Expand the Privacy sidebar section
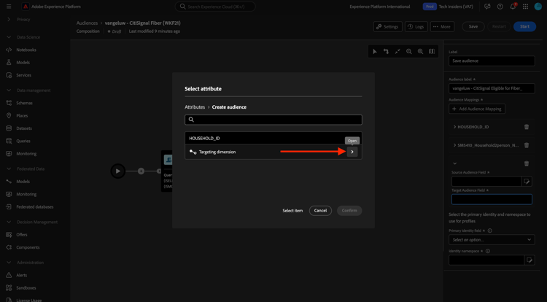 coord(9,19)
